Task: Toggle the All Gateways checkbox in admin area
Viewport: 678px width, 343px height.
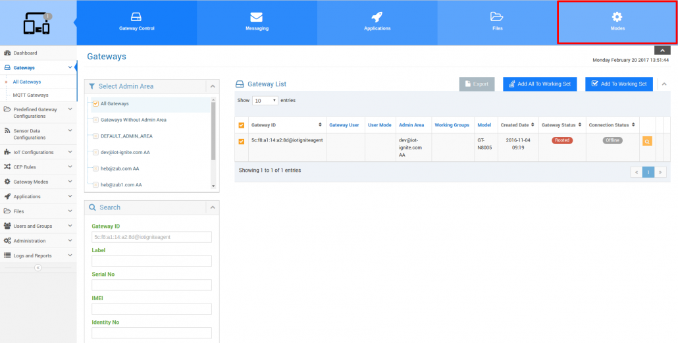Action: (x=95, y=104)
